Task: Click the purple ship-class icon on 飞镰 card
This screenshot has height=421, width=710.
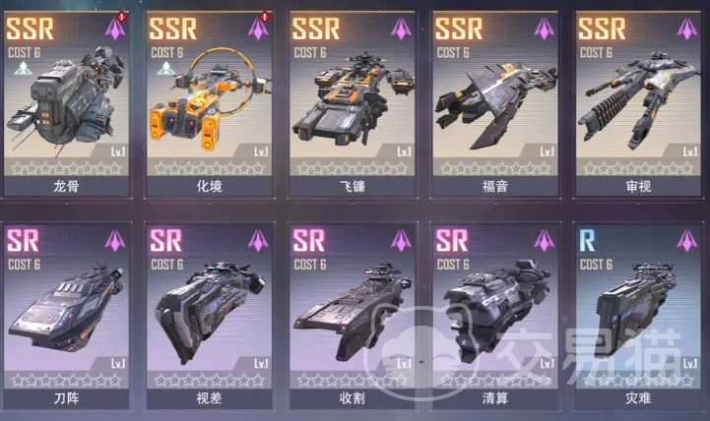Action: point(401,29)
